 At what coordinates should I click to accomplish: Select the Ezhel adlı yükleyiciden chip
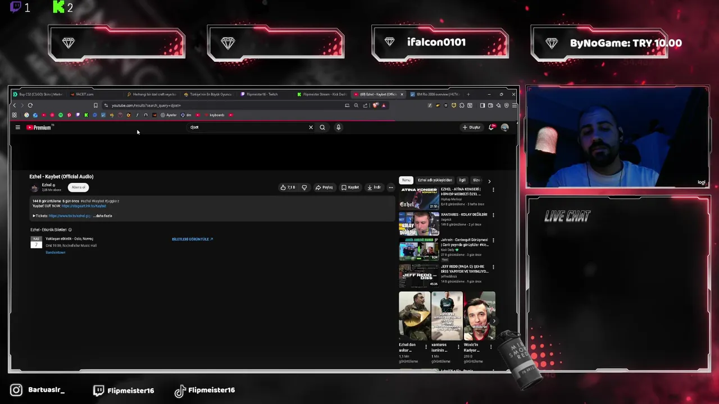coord(435,180)
